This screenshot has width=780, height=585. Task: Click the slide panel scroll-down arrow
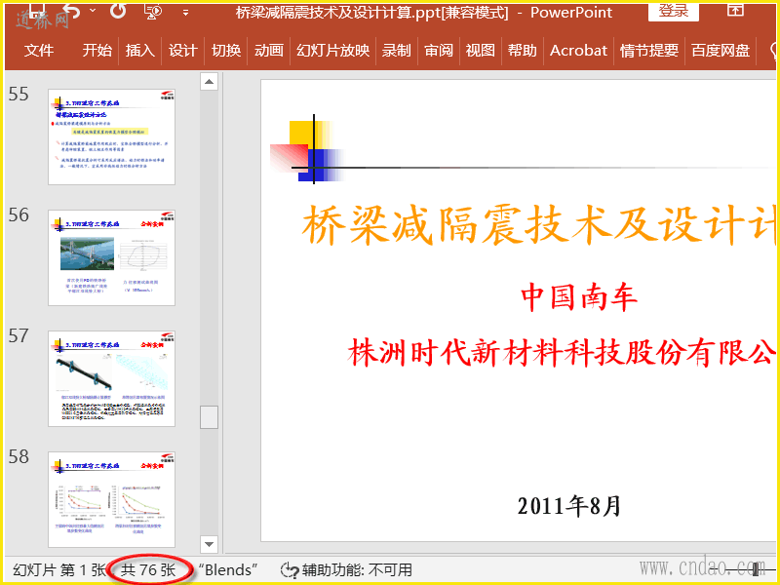pyautogui.click(x=209, y=544)
